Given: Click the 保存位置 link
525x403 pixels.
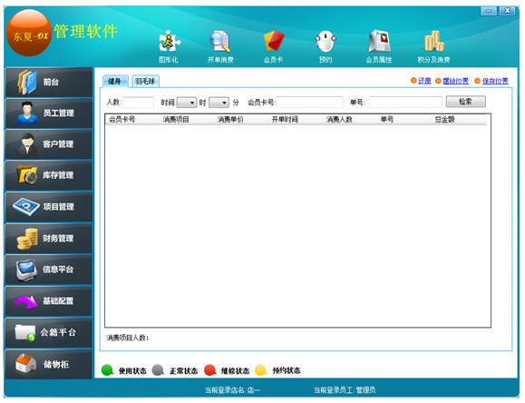Looking at the screenshot, I should pyautogui.click(x=495, y=81).
